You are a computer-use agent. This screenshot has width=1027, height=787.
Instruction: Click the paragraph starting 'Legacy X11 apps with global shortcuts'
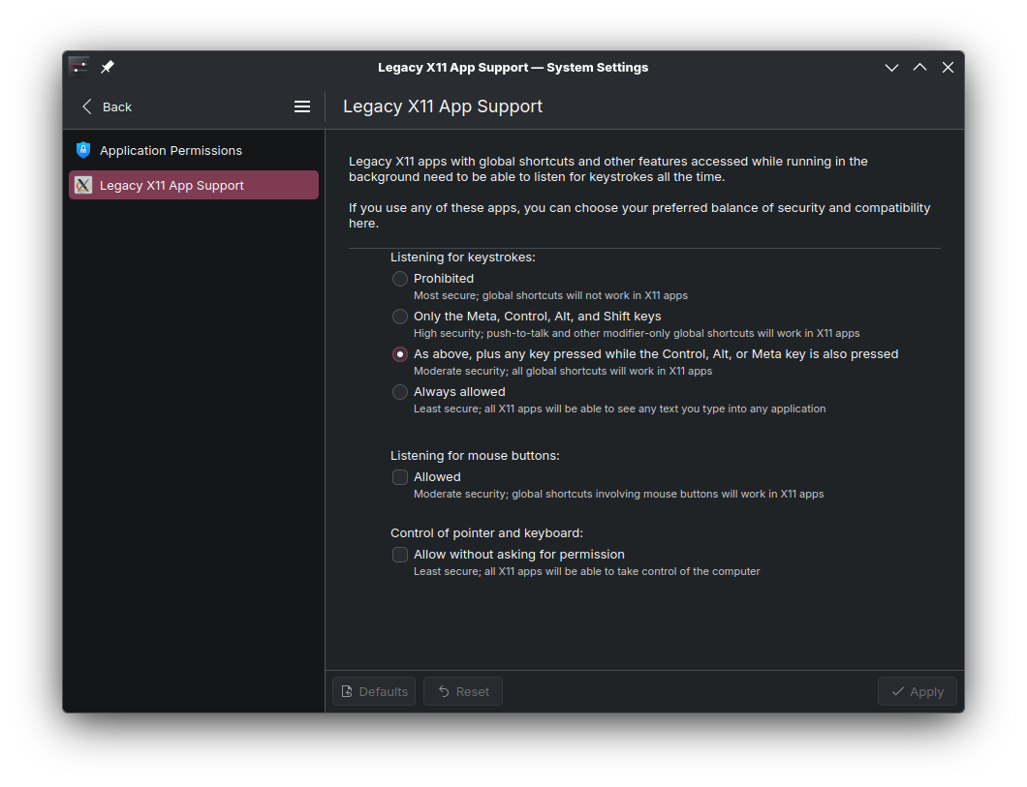[x=607, y=169]
